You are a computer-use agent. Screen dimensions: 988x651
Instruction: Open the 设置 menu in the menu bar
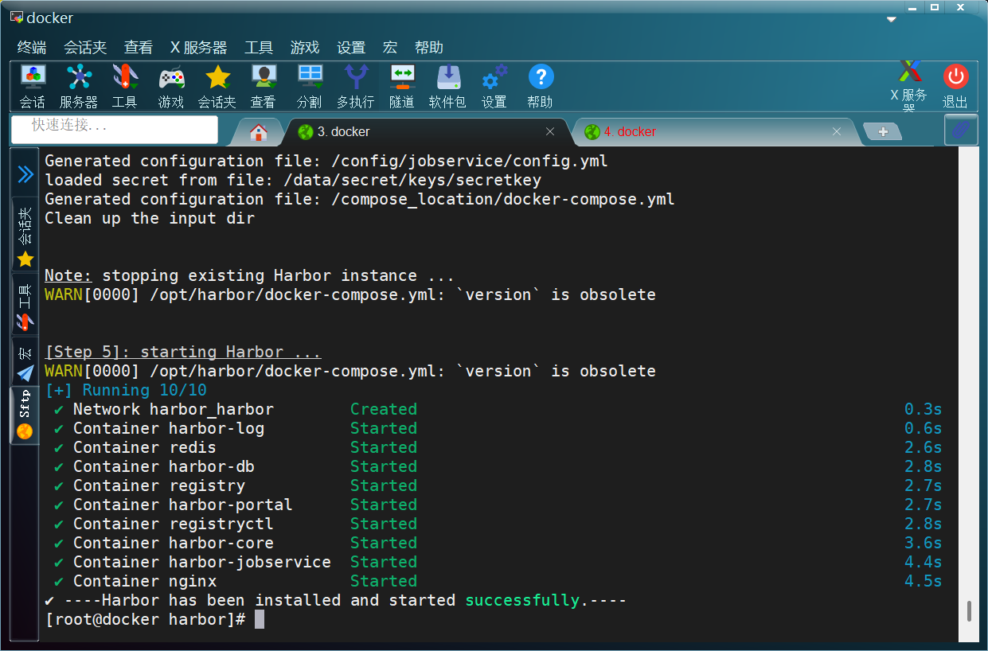351,48
